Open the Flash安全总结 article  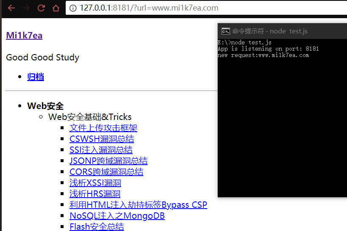pos(97,227)
